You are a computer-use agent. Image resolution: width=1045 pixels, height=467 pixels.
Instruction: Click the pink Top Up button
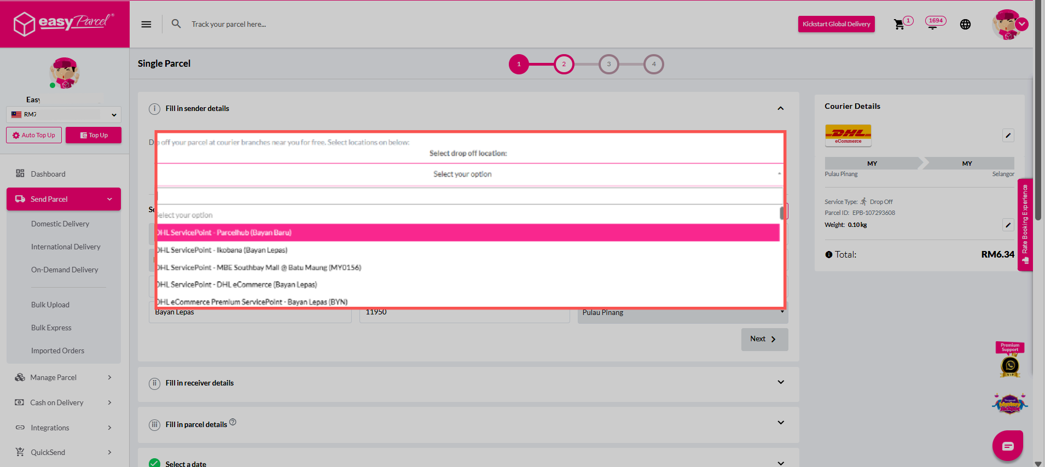(94, 135)
